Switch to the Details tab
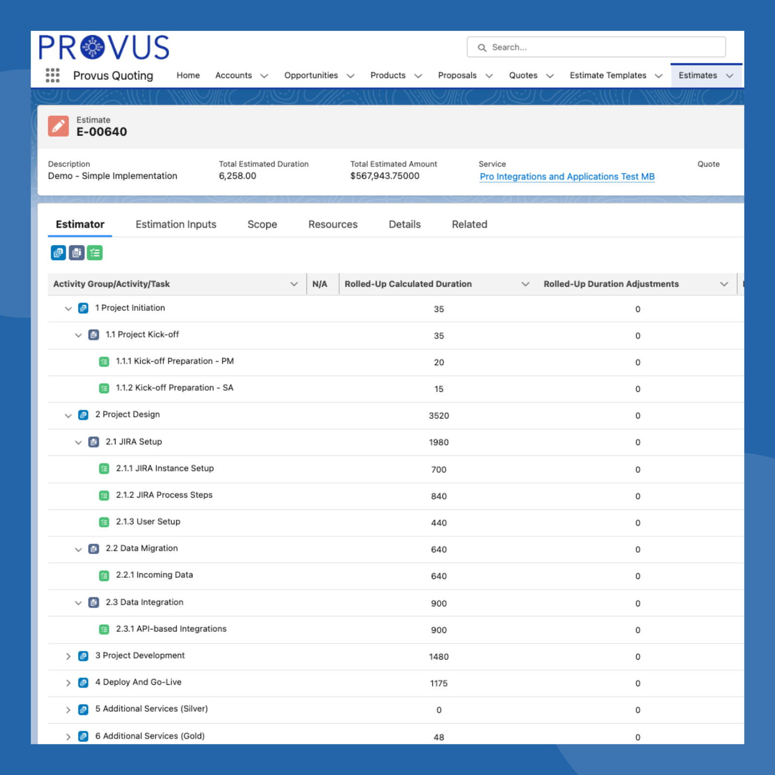The height and width of the screenshot is (775, 775). (404, 224)
